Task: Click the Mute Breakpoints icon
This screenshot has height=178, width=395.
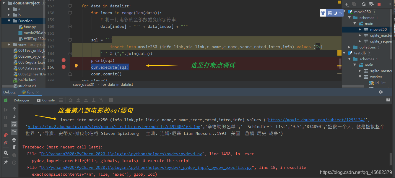Action: point(6,143)
